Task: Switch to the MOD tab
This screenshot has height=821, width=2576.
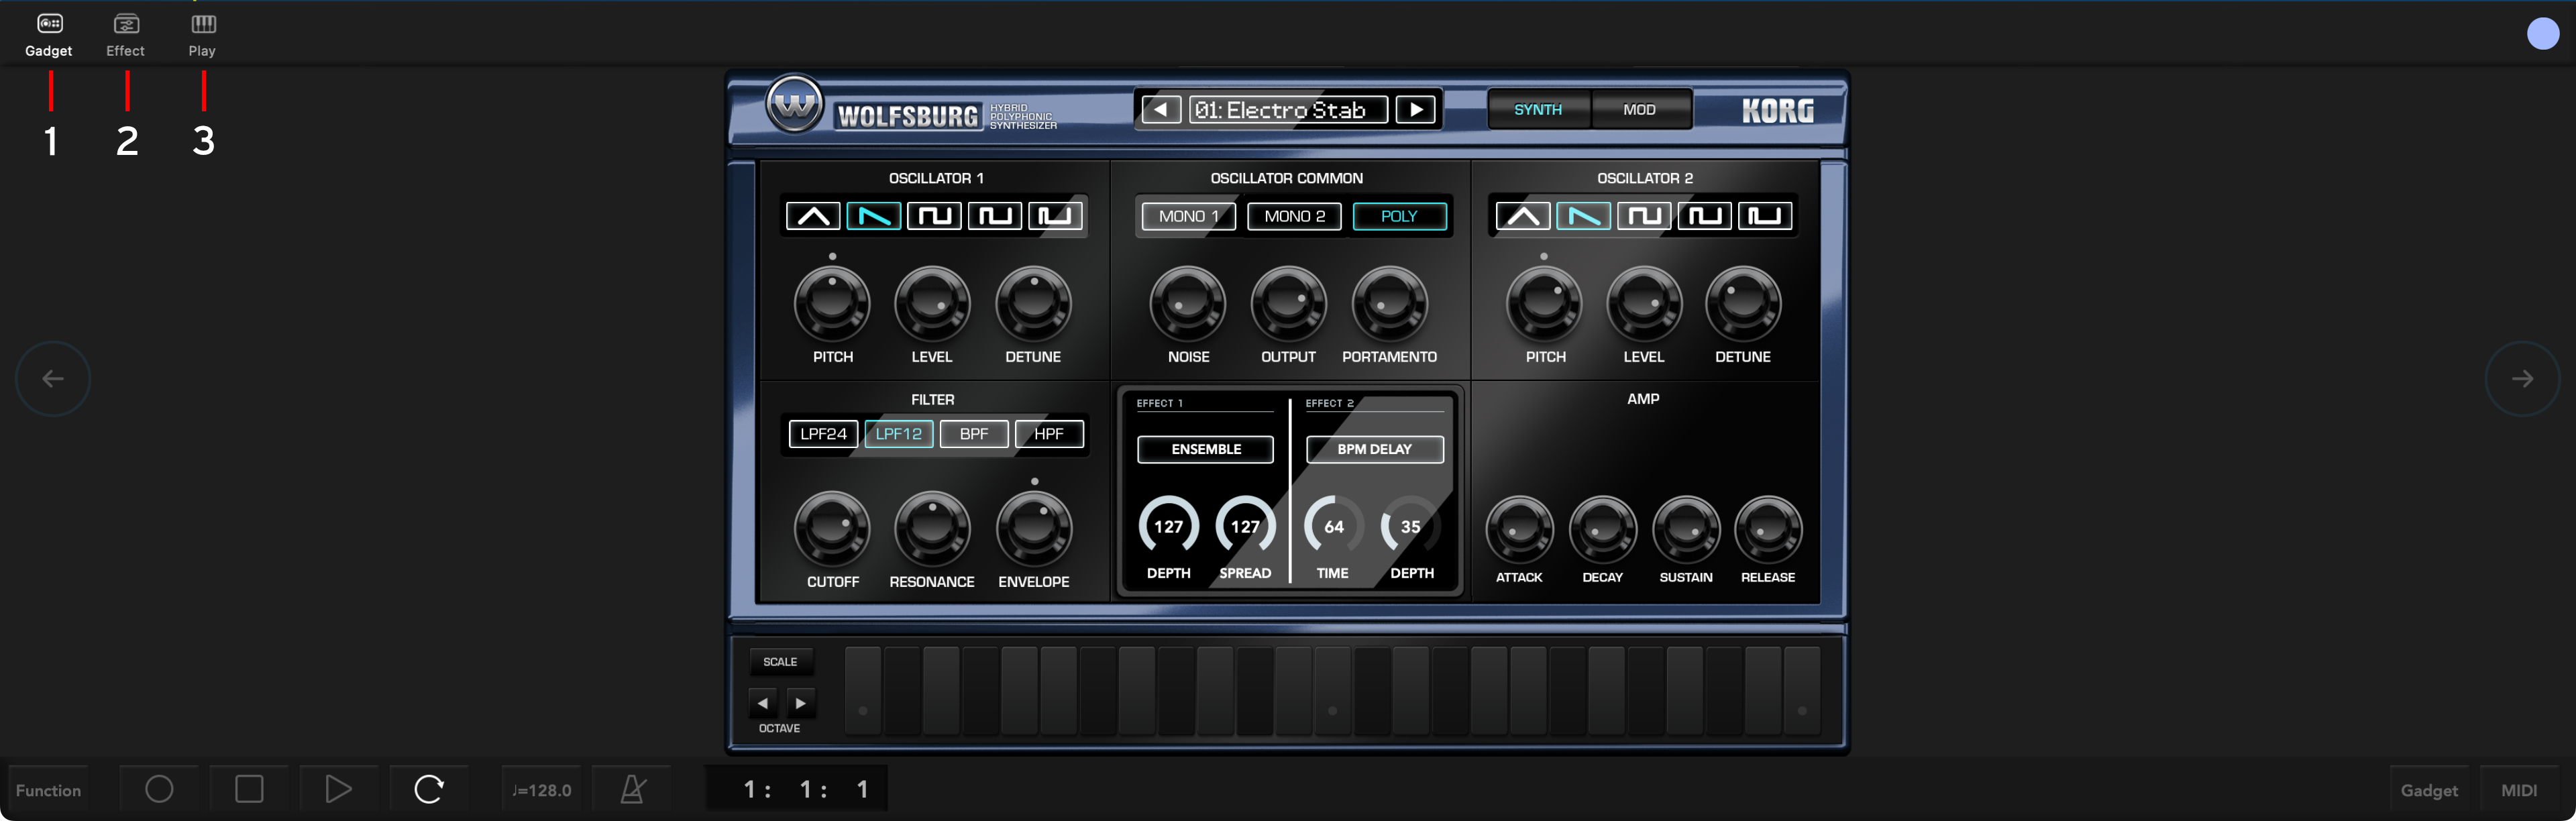Action: pos(1640,110)
